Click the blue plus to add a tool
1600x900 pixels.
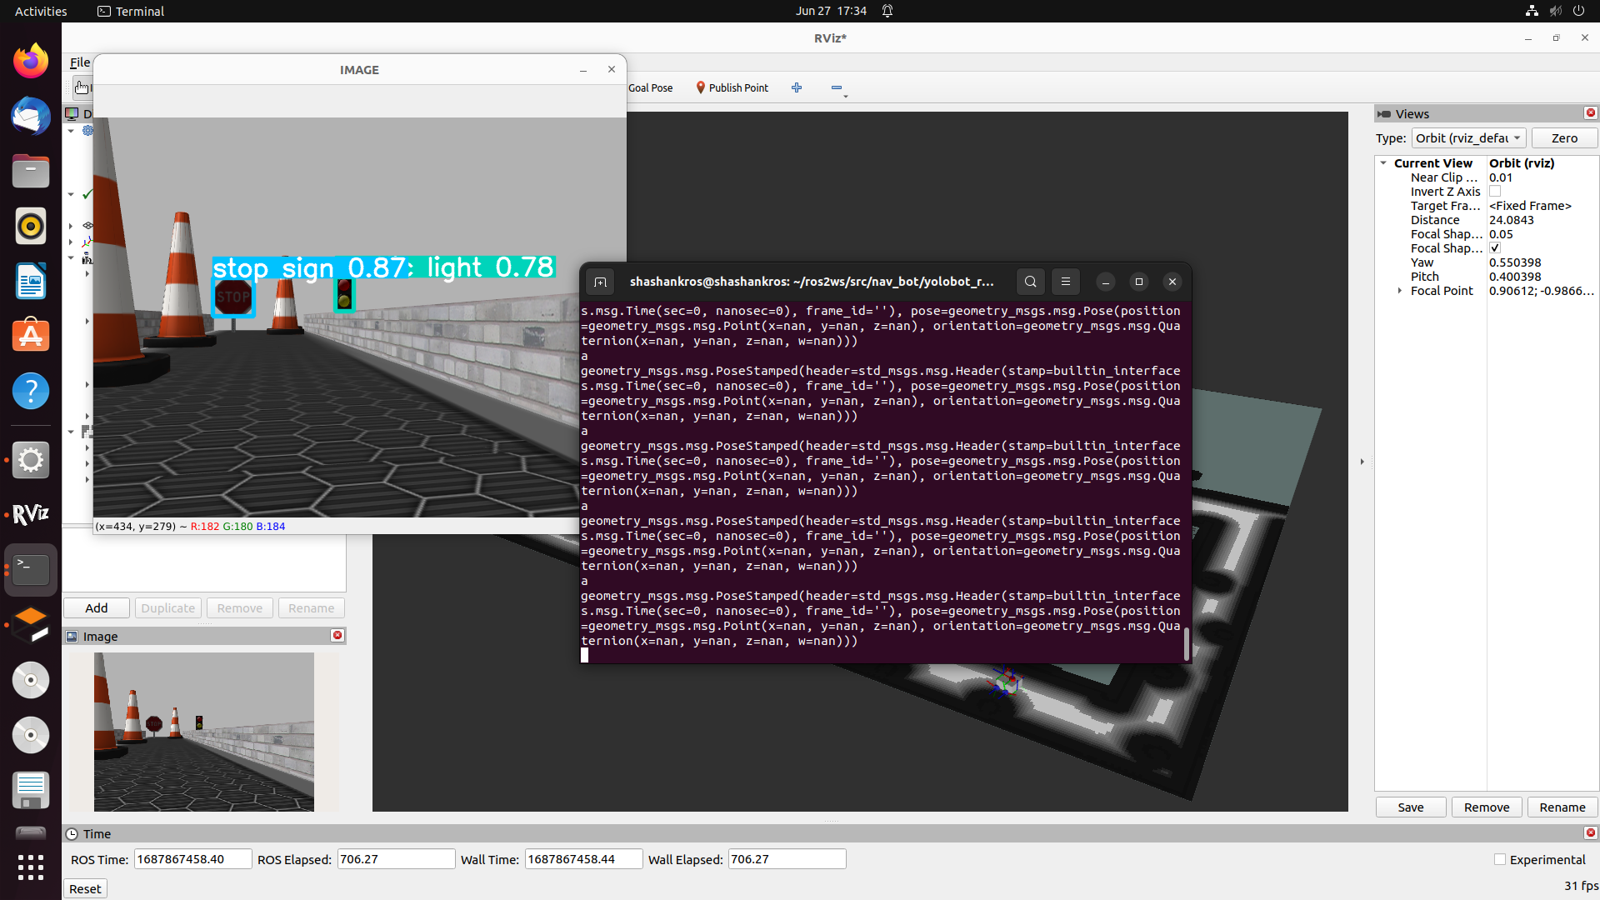[797, 87]
